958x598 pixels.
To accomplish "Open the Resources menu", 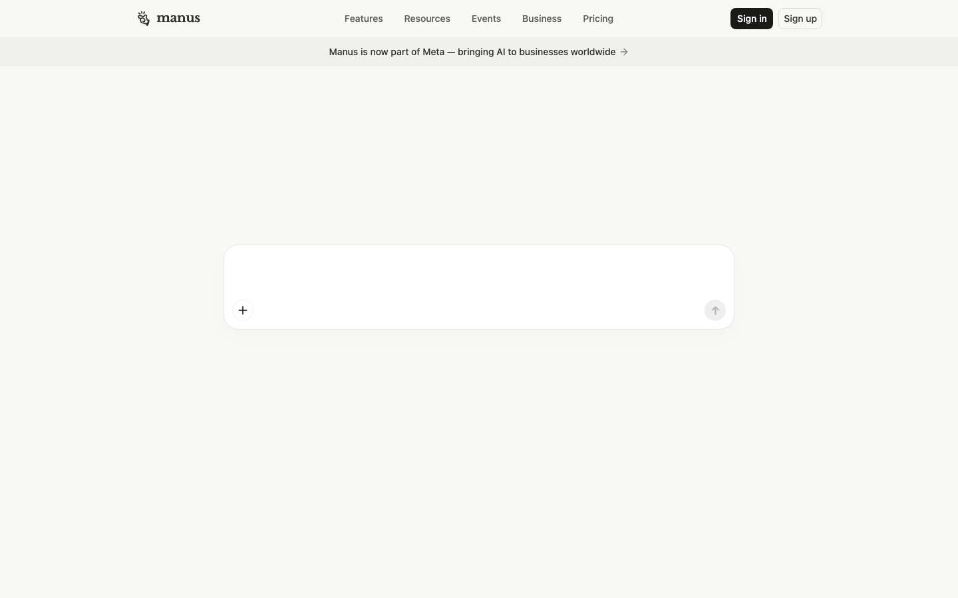I will [427, 19].
